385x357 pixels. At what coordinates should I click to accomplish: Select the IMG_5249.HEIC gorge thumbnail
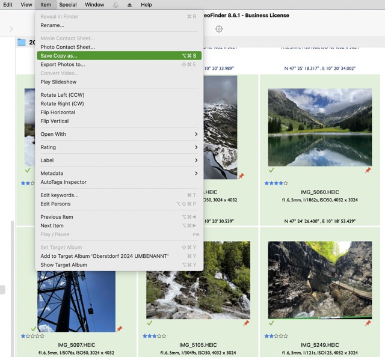tap(319, 279)
